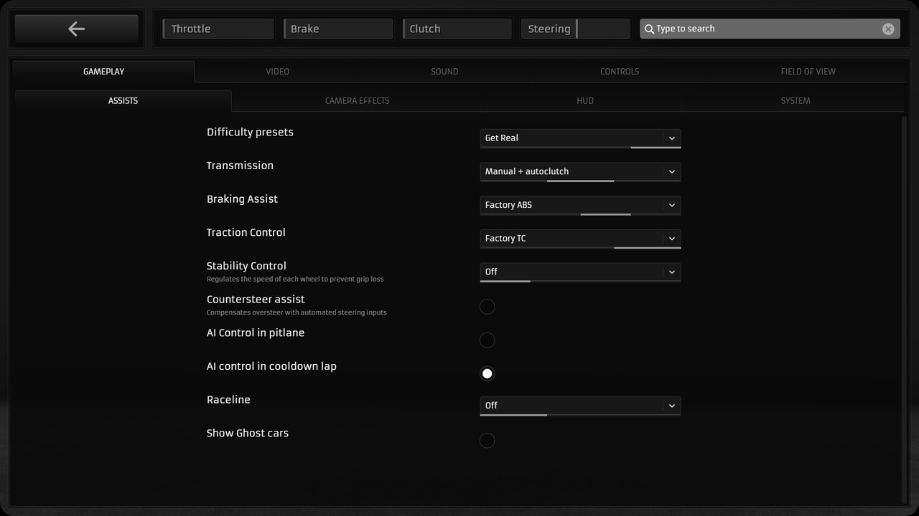Select the ASSISTS sub-tab
This screenshot has width=919, height=516.
point(123,100)
